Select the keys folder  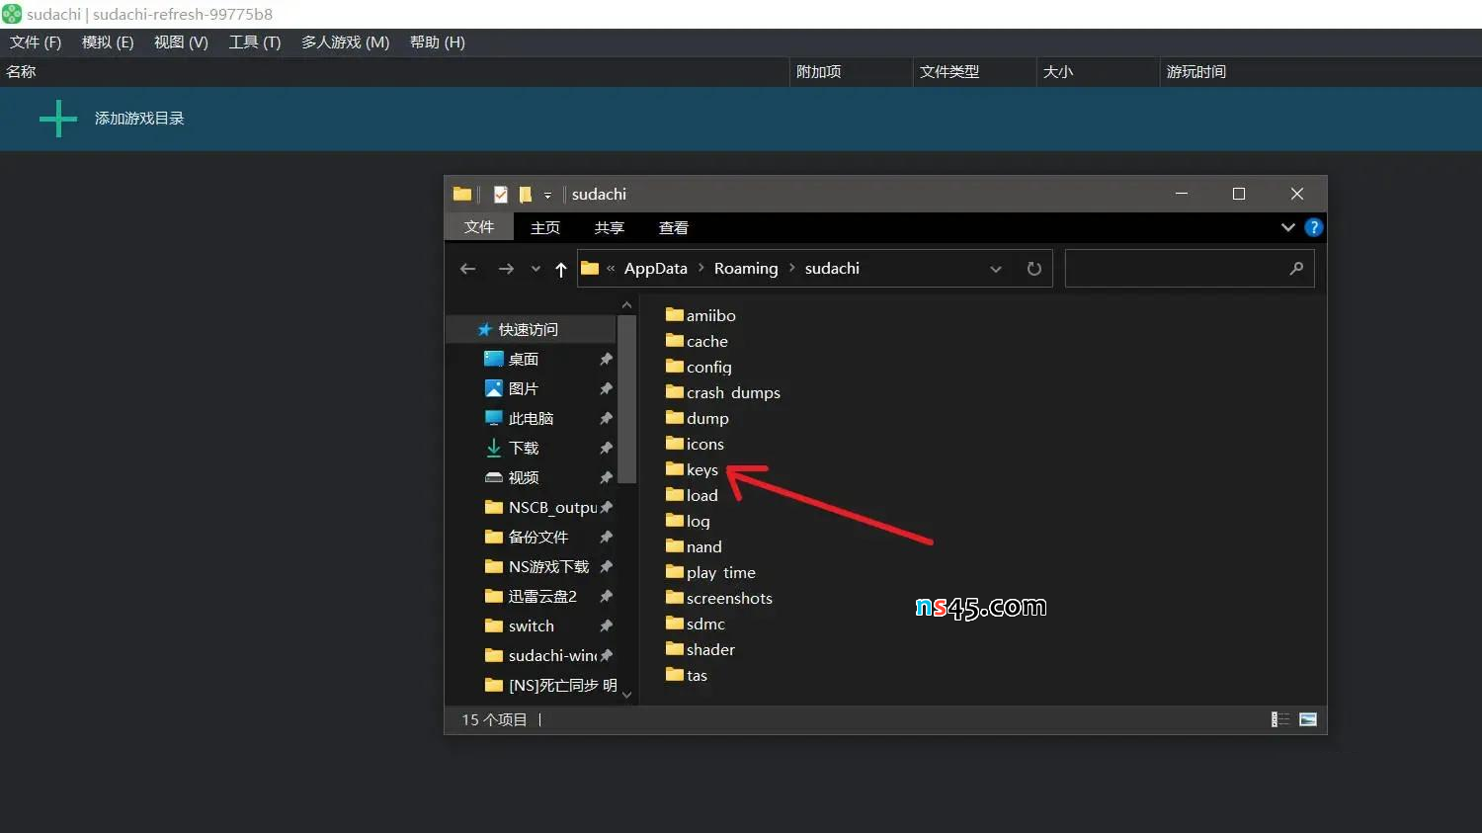[x=701, y=470]
